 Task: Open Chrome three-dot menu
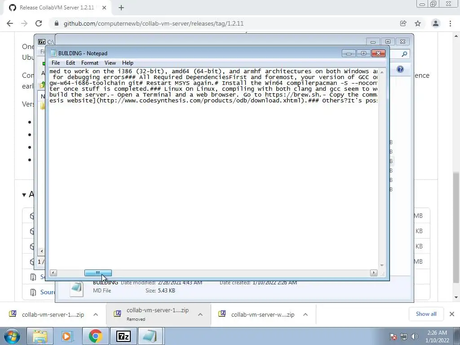(x=450, y=23)
